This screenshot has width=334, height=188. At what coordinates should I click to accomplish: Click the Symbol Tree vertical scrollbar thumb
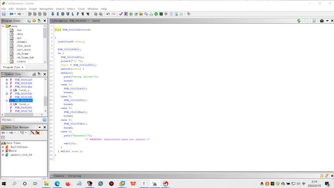(x=45, y=101)
